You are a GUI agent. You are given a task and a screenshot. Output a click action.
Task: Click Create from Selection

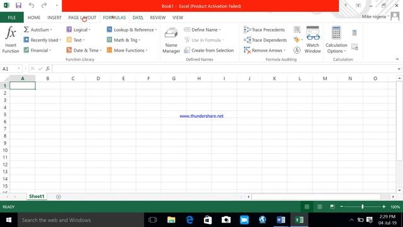(x=209, y=50)
